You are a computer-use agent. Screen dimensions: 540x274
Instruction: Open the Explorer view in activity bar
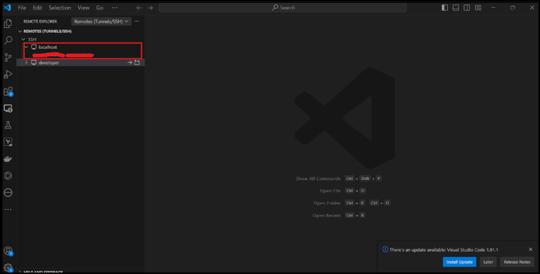coord(8,24)
